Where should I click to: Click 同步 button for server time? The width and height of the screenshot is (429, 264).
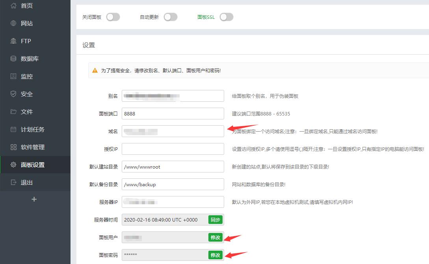(x=215, y=220)
